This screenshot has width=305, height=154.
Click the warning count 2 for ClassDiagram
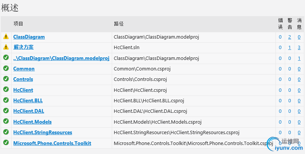pyautogui.click(x=290, y=37)
